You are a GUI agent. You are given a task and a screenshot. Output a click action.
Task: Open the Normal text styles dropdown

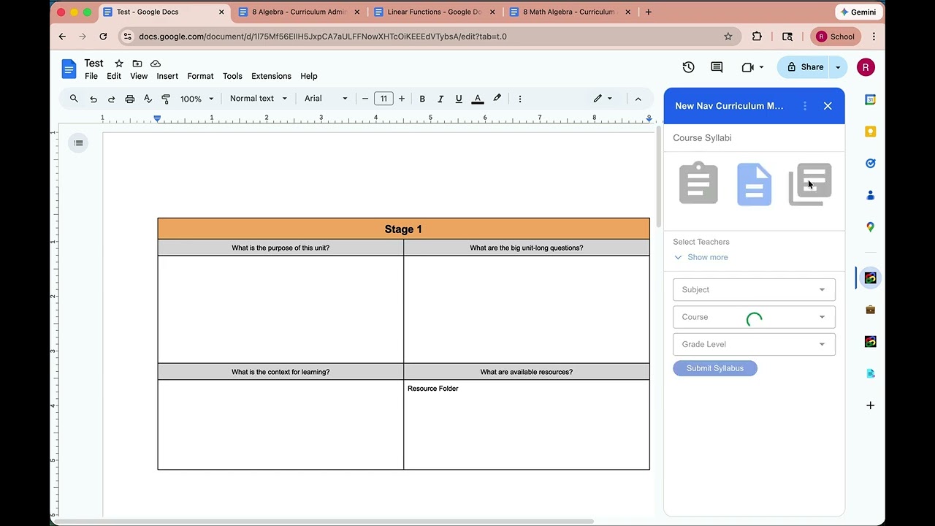pyautogui.click(x=259, y=99)
